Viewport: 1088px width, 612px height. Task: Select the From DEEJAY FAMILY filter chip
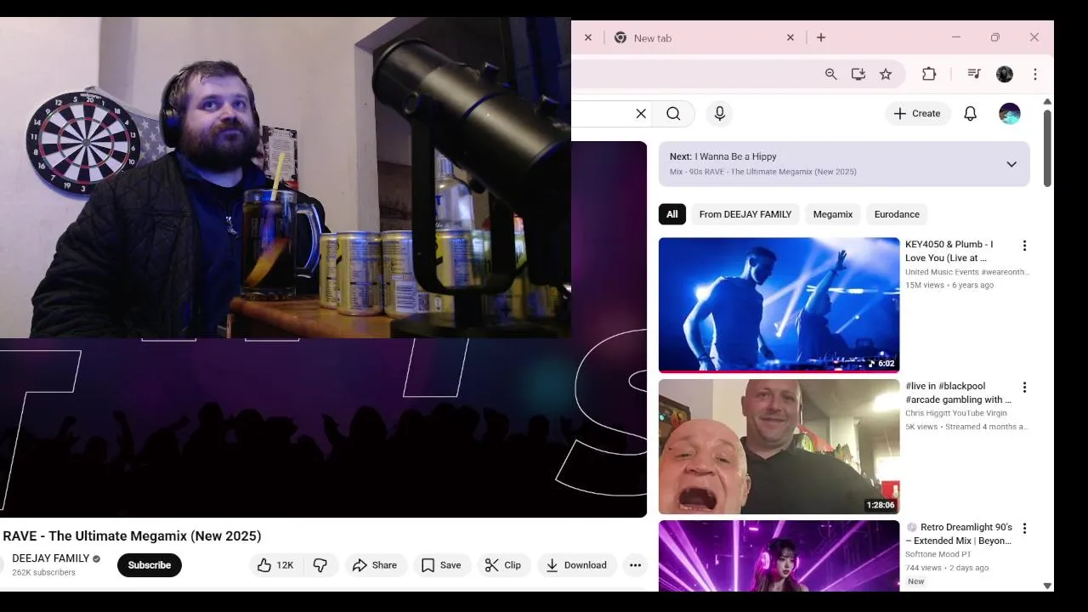click(x=745, y=214)
